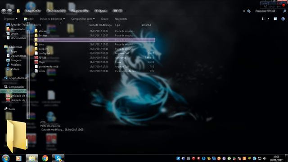Toggle the preview pane icon
Image resolution: width=288 pixels, height=162 pixels.
click(x=275, y=19)
